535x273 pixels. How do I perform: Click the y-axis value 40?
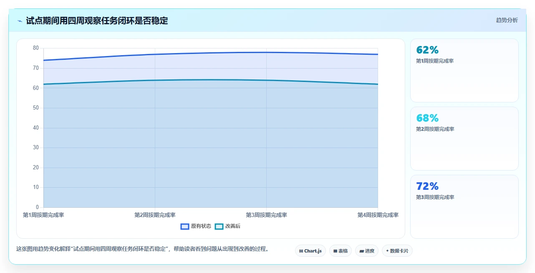coord(36,128)
